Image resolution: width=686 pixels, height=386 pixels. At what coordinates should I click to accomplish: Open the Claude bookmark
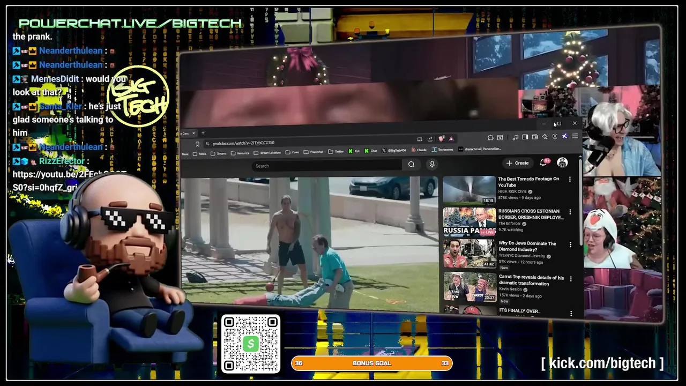coord(419,150)
